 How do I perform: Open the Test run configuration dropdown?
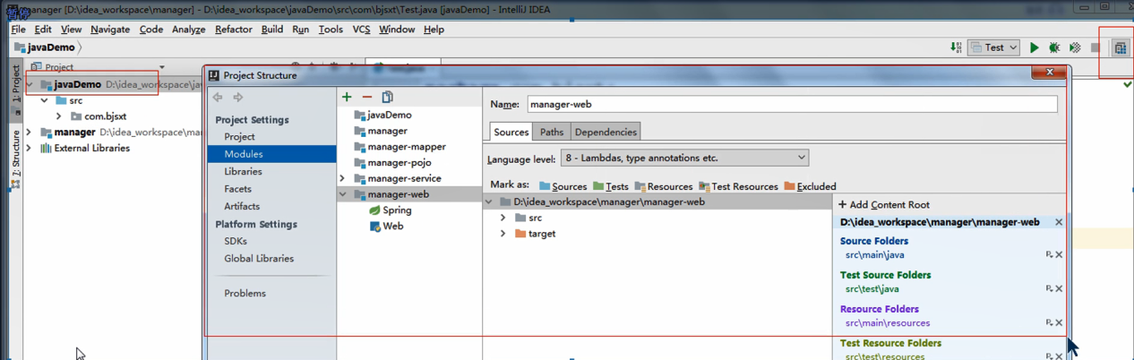[x=994, y=47]
